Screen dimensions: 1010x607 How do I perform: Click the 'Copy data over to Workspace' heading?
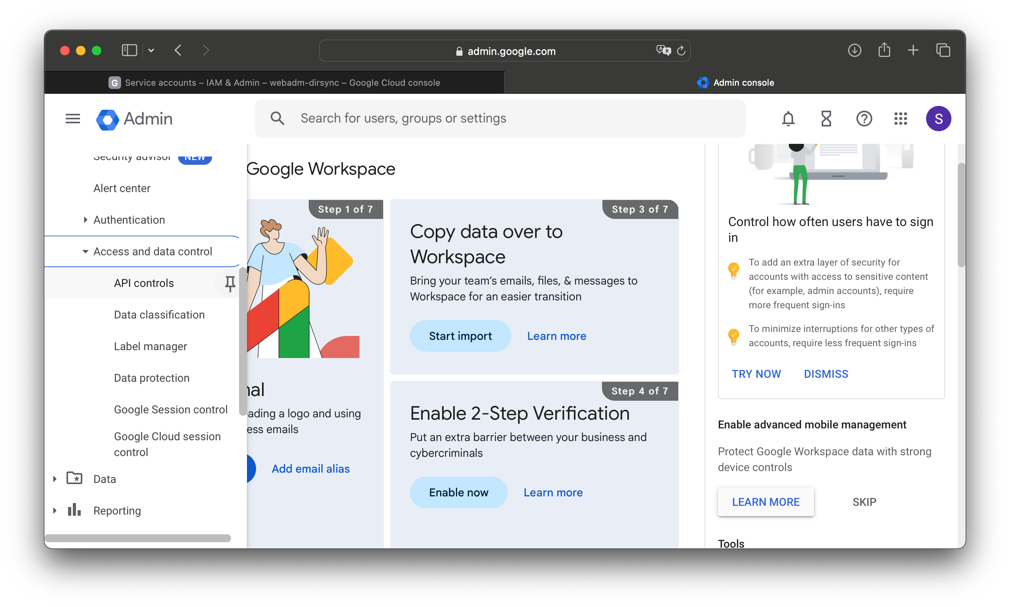coord(486,244)
